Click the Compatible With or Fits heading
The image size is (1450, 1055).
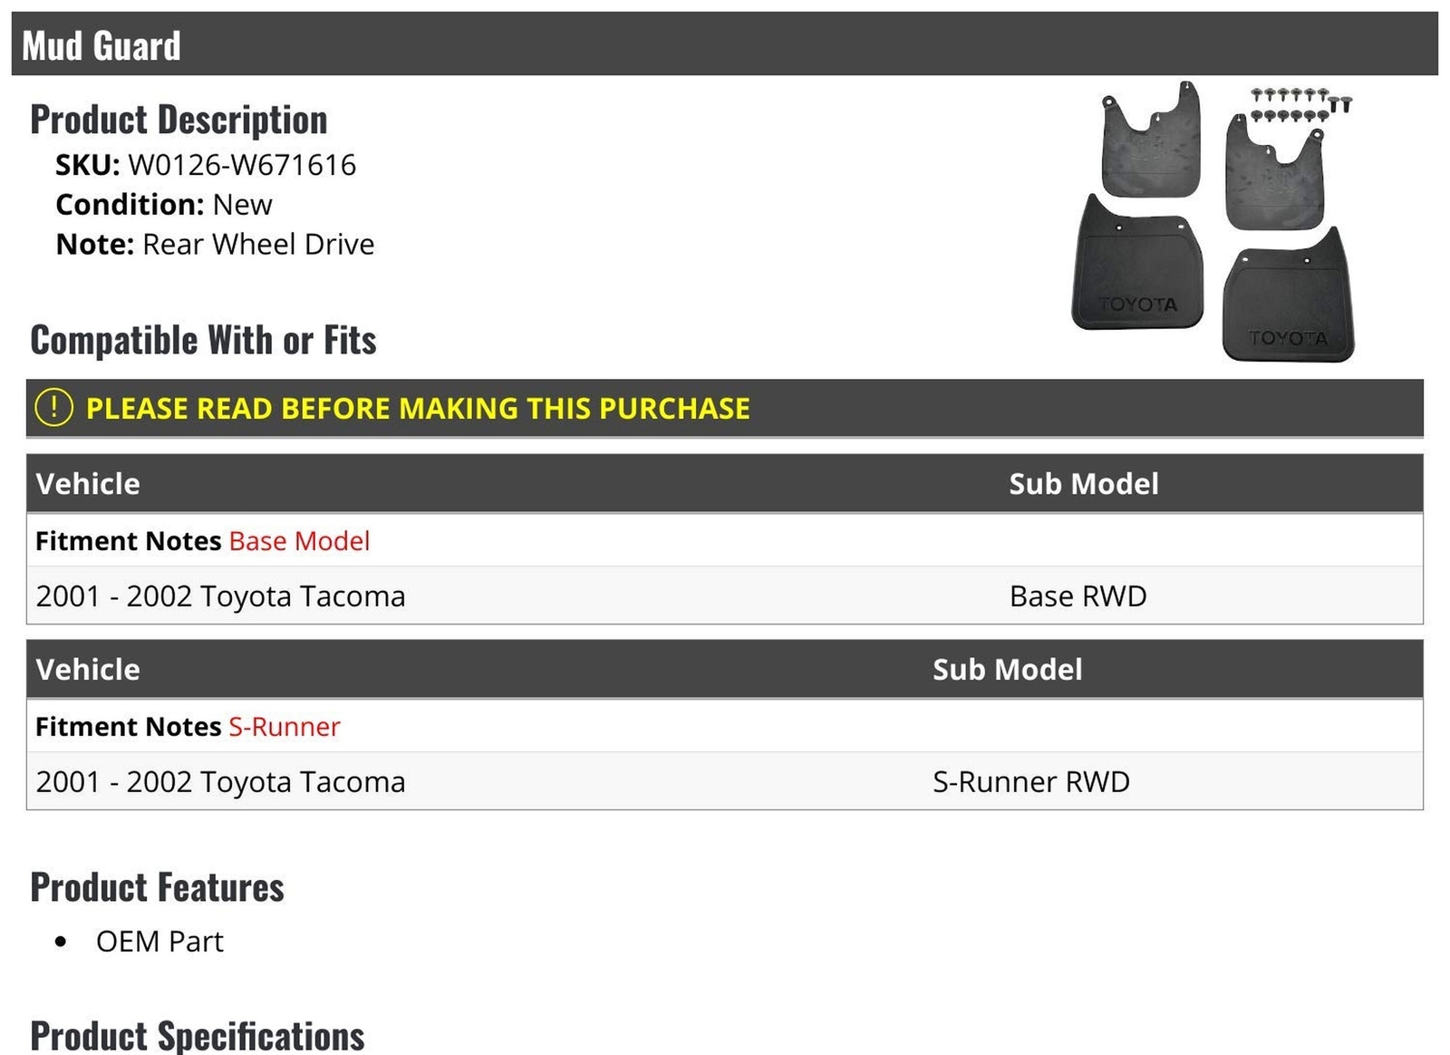coord(203,341)
